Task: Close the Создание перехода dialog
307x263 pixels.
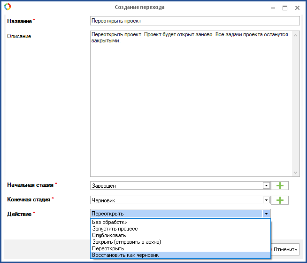Action: coord(297,8)
